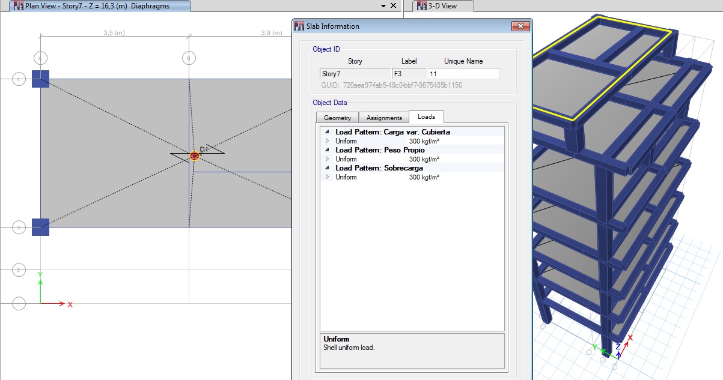
Task: Click grid bubble A in plan view
Action: 40,58
